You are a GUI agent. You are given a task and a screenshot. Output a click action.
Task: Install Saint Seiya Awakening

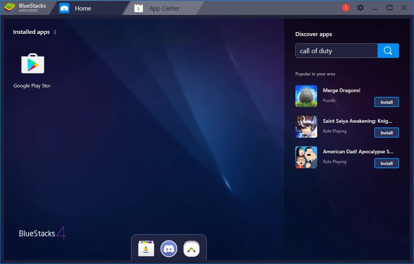click(x=387, y=133)
